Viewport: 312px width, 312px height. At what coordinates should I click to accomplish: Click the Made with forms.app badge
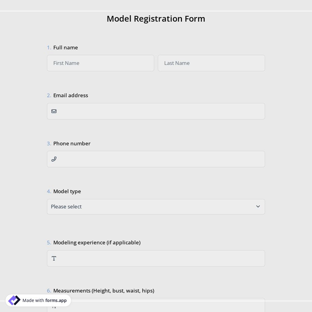[x=38, y=300]
